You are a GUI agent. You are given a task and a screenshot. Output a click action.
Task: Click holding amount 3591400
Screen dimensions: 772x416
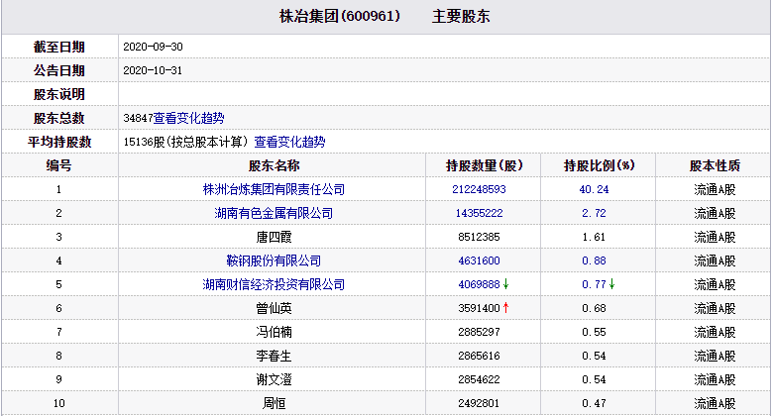click(x=479, y=308)
